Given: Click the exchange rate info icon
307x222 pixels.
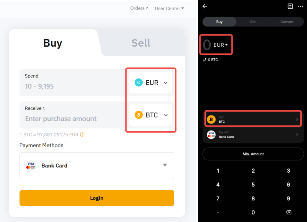Looking at the screenshot, I should point(82,135).
